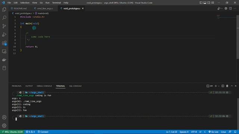Click the Run C file play icon
The width and height of the screenshot is (239, 134).
[219, 9]
